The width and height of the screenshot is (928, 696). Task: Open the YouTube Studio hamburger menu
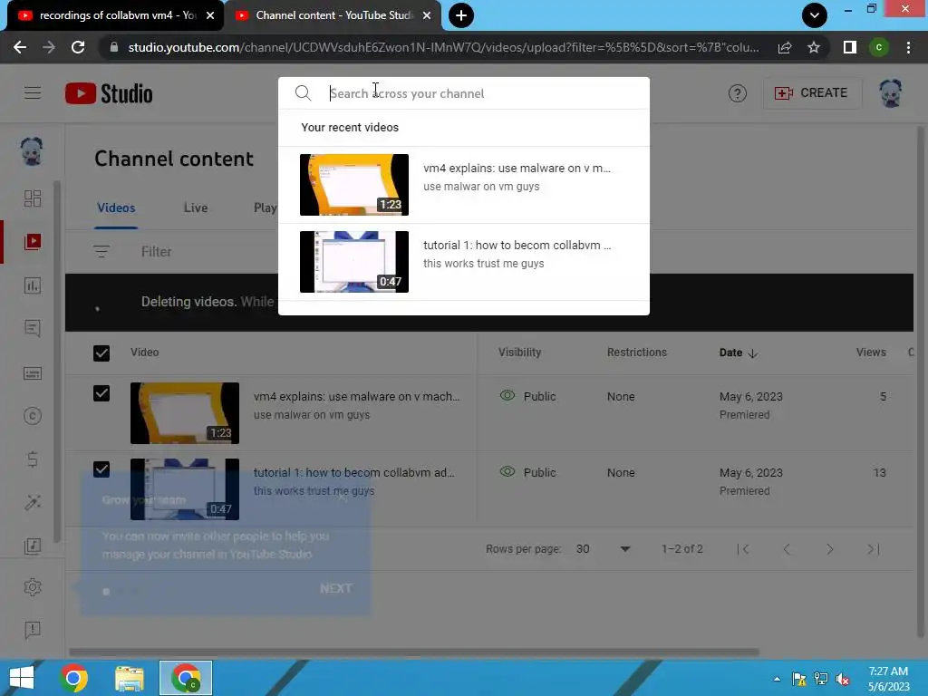[x=33, y=93]
